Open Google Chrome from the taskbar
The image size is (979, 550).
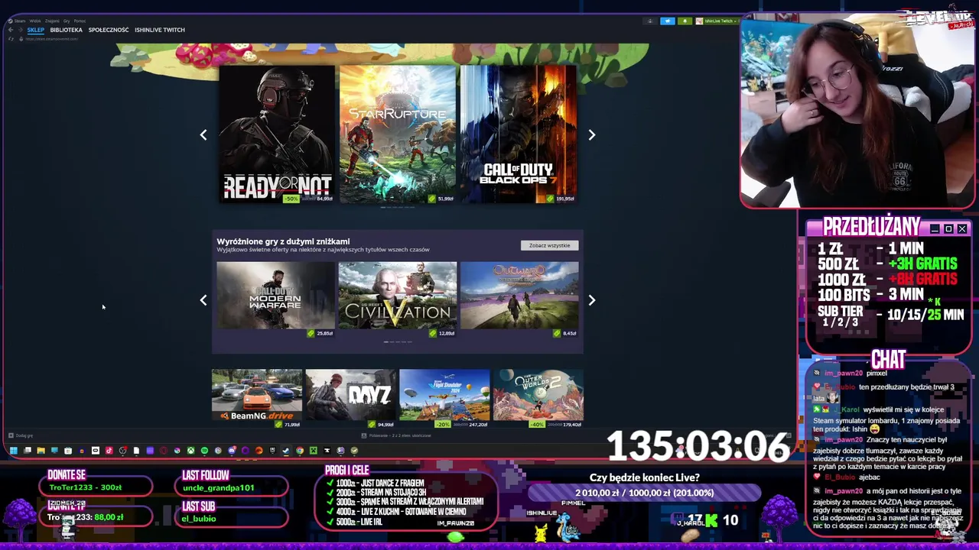[300, 451]
